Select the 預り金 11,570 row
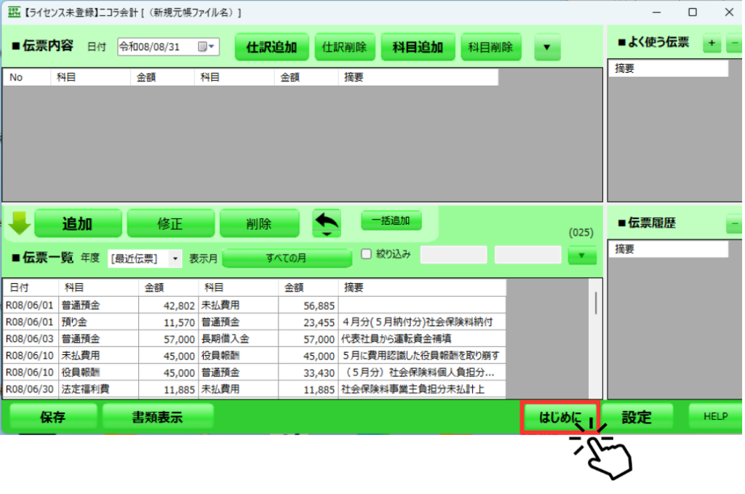Screen dimensions: 745x494 (x=255, y=322)
